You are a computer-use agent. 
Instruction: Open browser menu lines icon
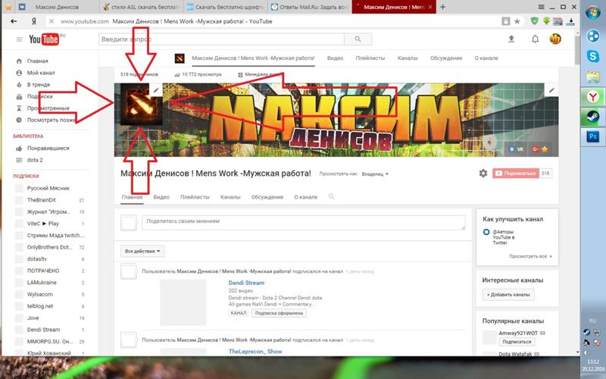(542, 7)
